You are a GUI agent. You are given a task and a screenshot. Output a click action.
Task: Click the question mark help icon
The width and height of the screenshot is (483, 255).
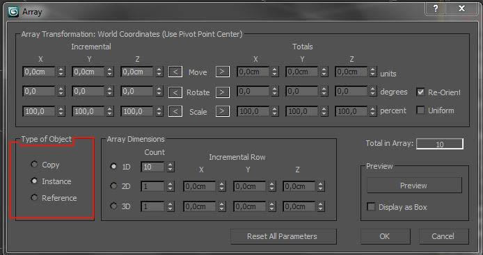[x=436, y=8]
